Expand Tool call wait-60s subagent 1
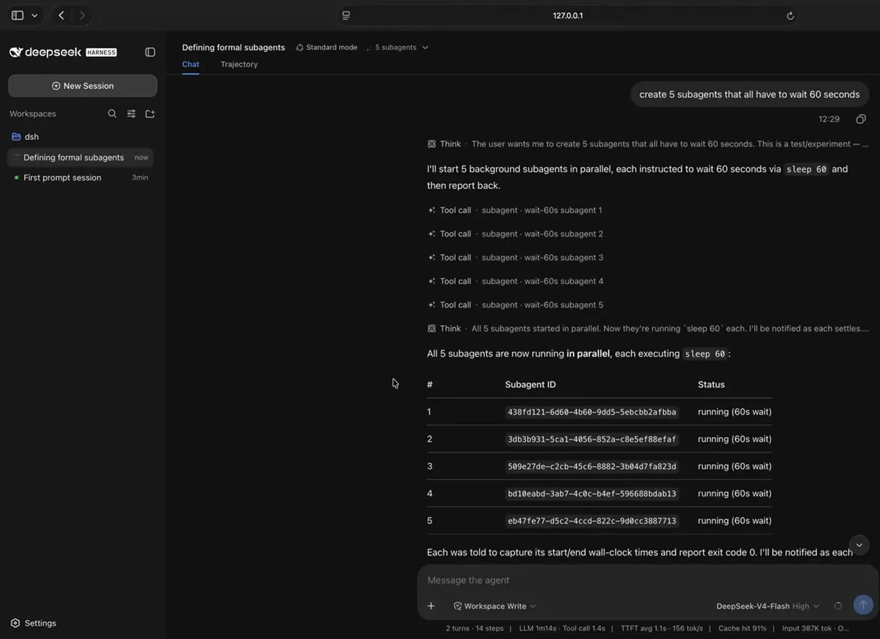 (x=515, y=211)
